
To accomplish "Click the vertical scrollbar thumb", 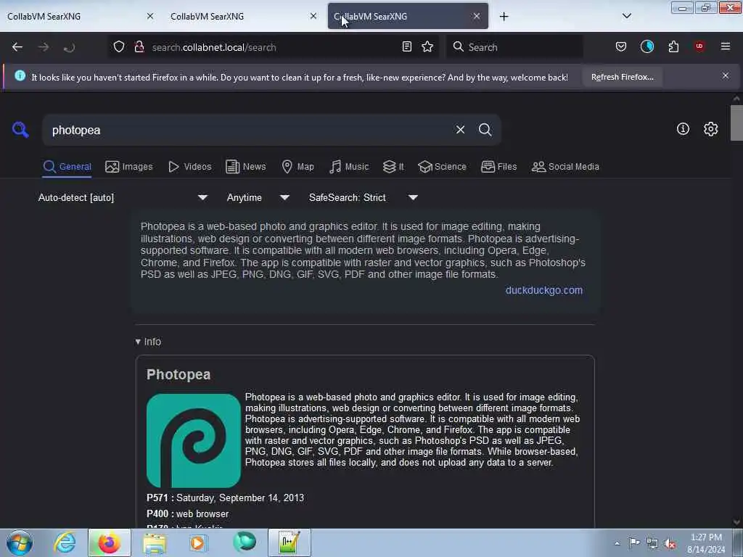I will pyautogui.click(x=736, y=123).
